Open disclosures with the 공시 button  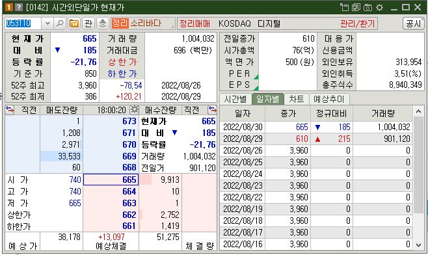[x=413, y=23]
